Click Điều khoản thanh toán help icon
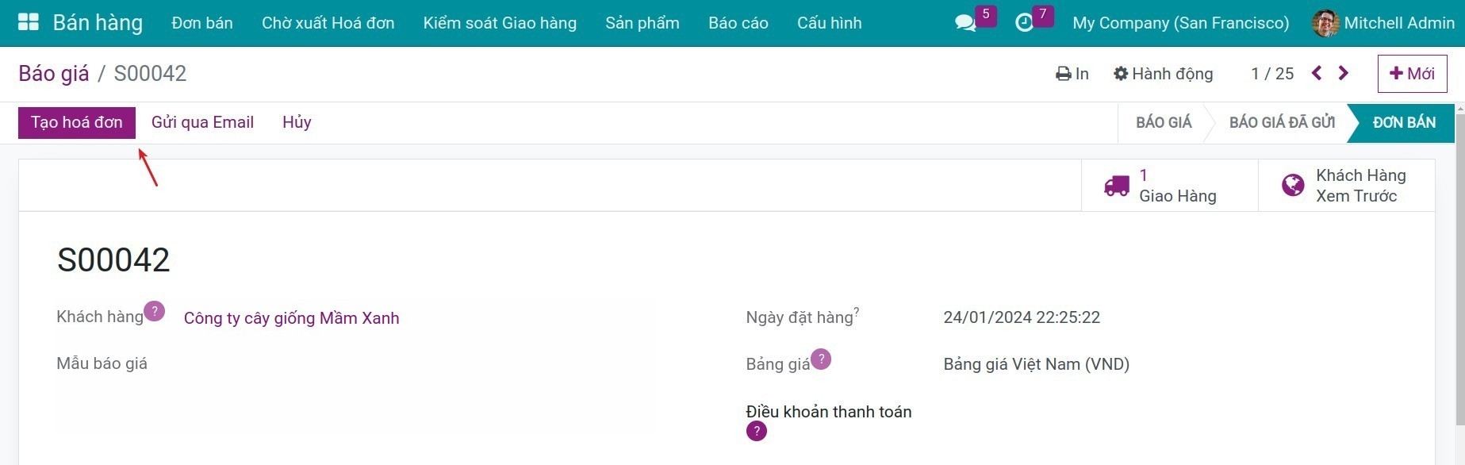1465x465 pixels. pyautogui.click(x=757, y=431)
